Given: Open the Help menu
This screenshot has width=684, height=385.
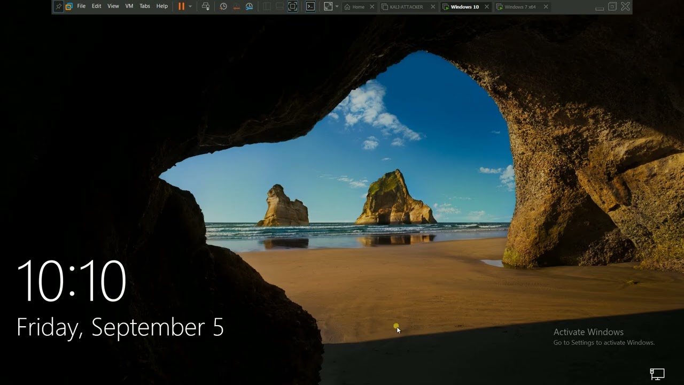Looking at the screenshot, I should coord(162,6).
